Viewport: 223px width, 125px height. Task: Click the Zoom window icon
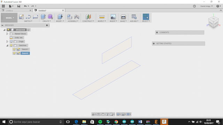(107, 114)
